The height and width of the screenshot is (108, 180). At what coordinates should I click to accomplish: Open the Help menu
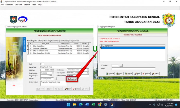coord(40,5)
